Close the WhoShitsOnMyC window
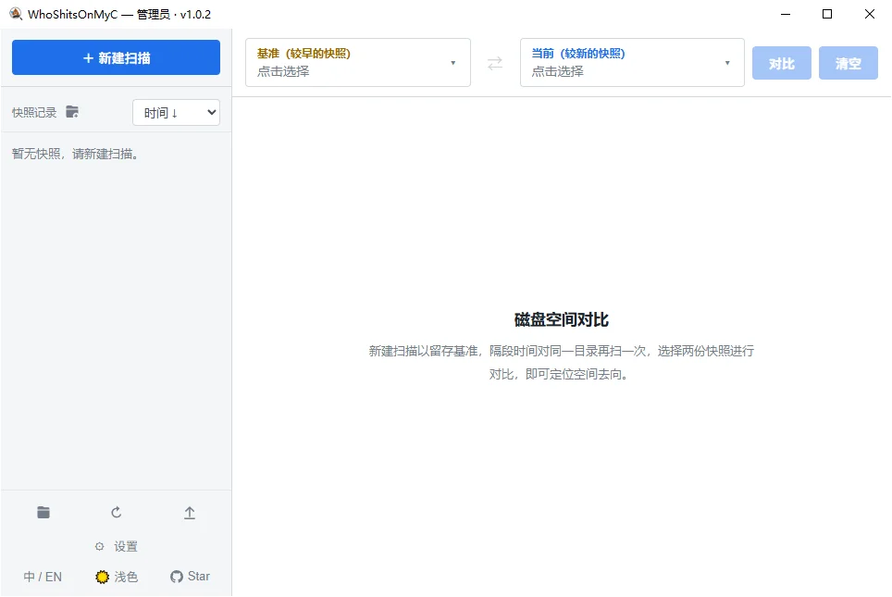The image size is (892, 597). pos(869,14)
